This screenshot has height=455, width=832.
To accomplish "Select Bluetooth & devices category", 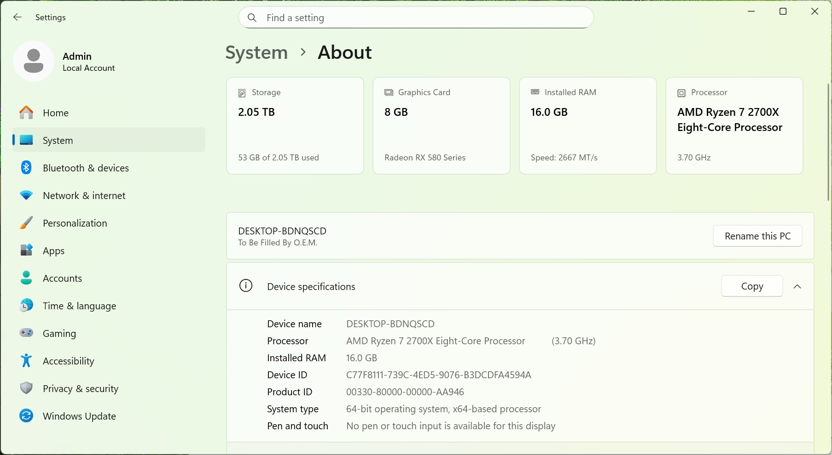I will point(109,168).
